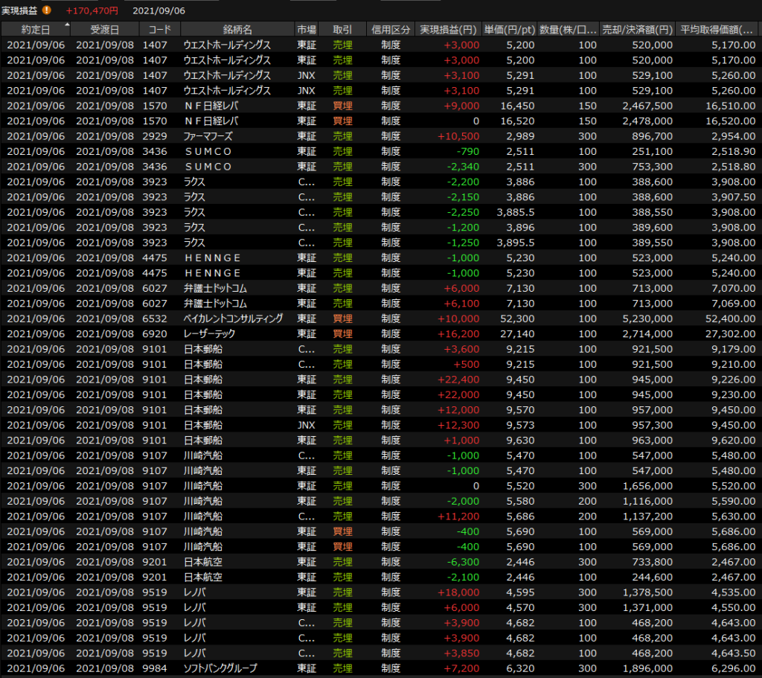Sort by 取引 column header
Image resolution: width=762 pixels, height=678 pixels.
[x=343, y=30]
